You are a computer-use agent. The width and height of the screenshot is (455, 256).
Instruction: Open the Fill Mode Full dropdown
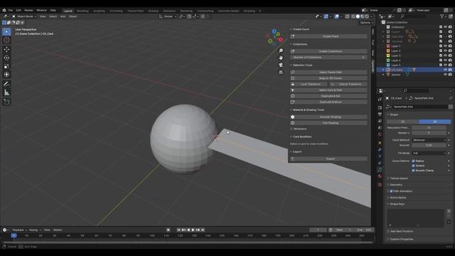click(x=429, y=153)
